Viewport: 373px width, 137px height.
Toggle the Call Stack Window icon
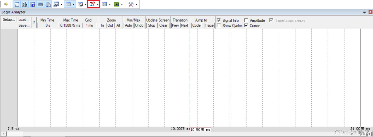[x=48, y=4]
